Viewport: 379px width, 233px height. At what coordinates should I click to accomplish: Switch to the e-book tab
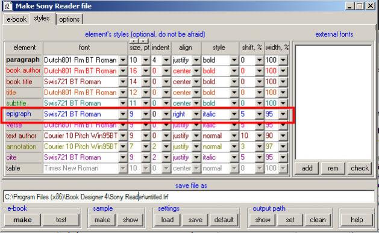16,19
